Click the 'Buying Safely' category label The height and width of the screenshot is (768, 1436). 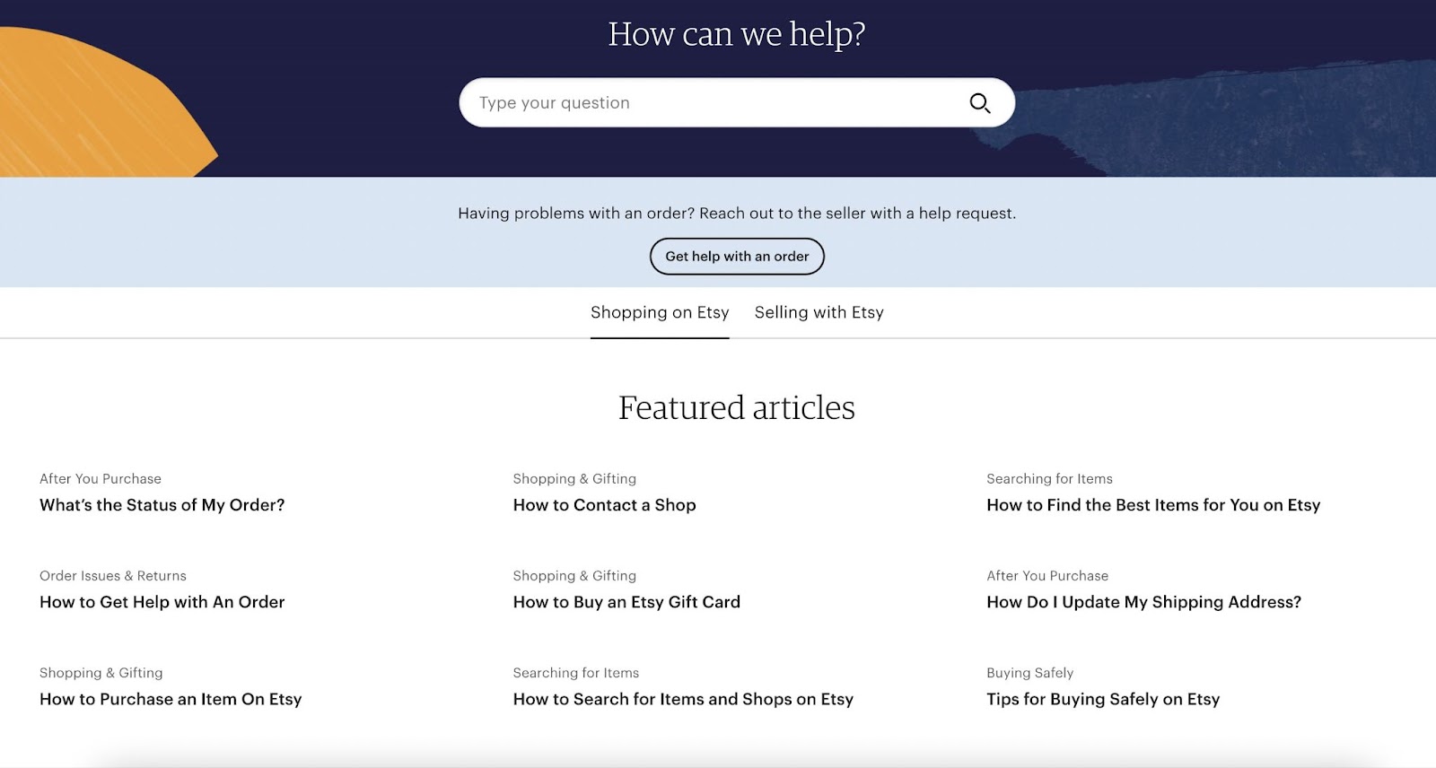1029,673
